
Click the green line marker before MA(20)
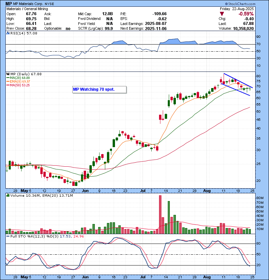tap(8, 78)
